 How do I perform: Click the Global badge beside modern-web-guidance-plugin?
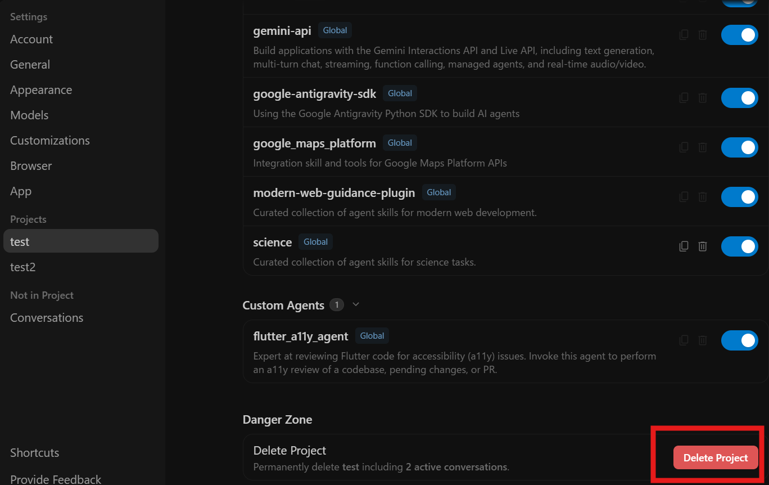point(439,192)
